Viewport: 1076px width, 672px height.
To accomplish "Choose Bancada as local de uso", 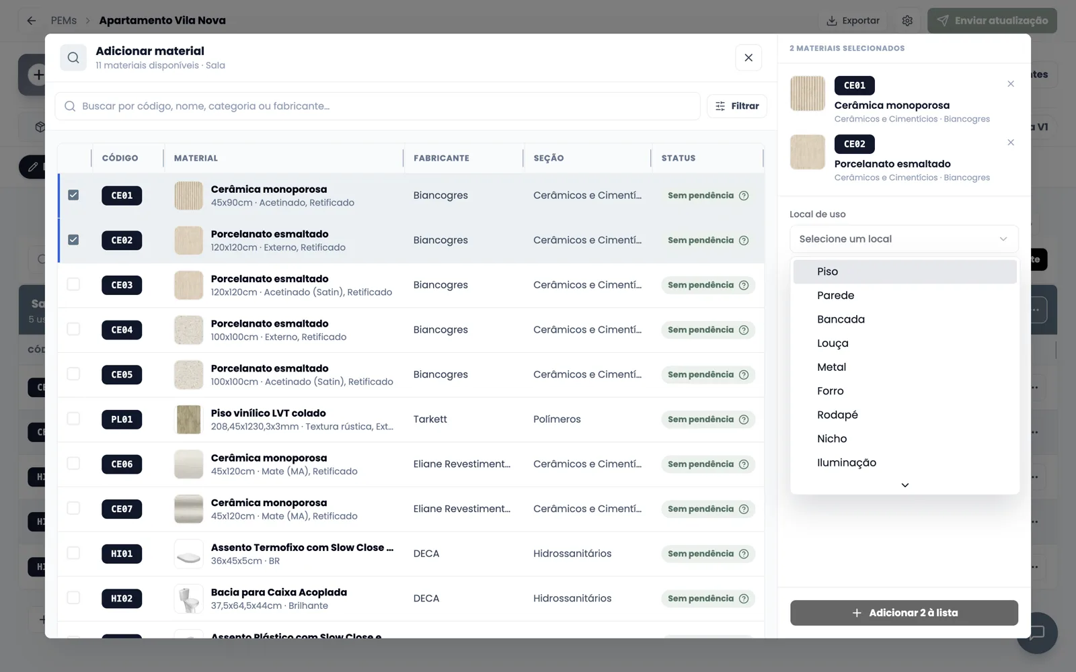I will coord(905,319).
